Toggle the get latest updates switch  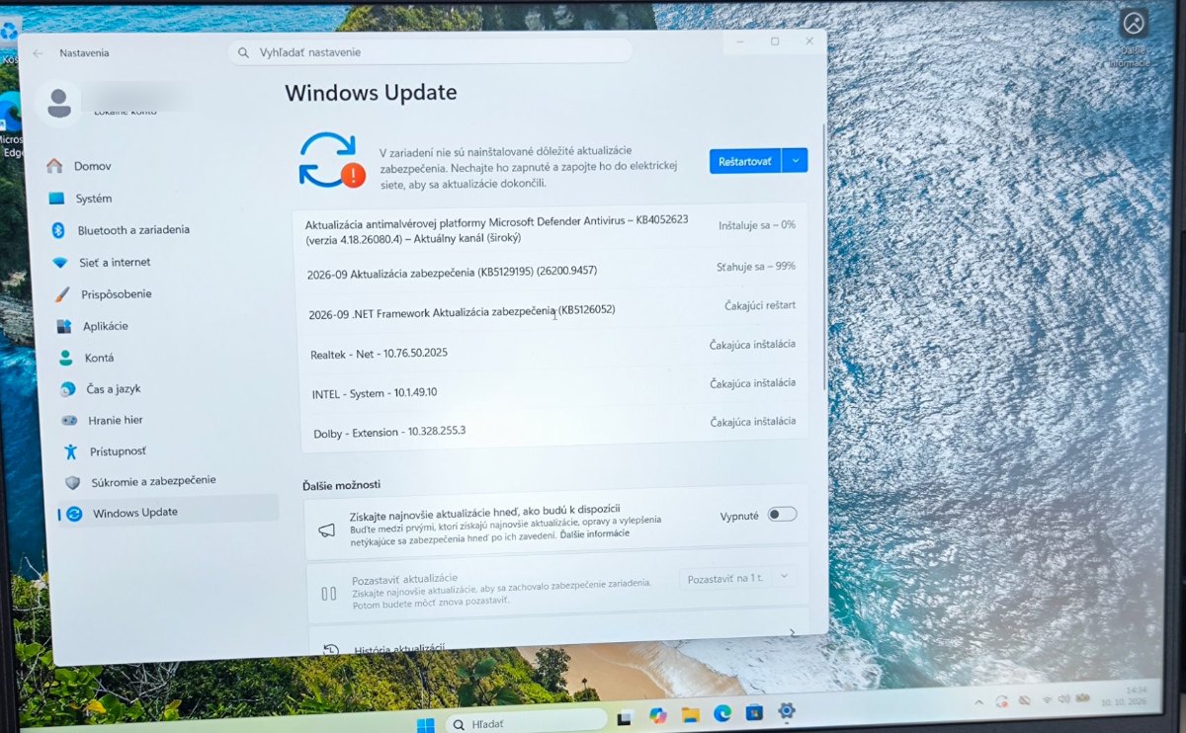coord(782,514)
